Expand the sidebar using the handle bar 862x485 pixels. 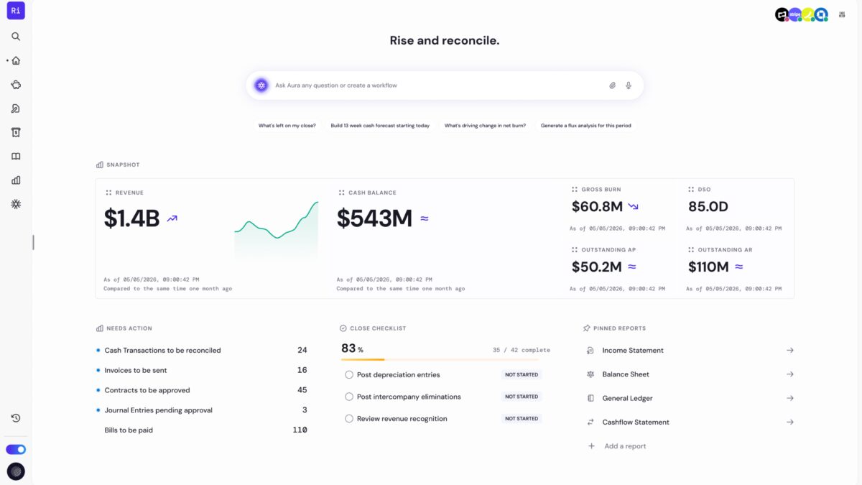pos(33,243)
